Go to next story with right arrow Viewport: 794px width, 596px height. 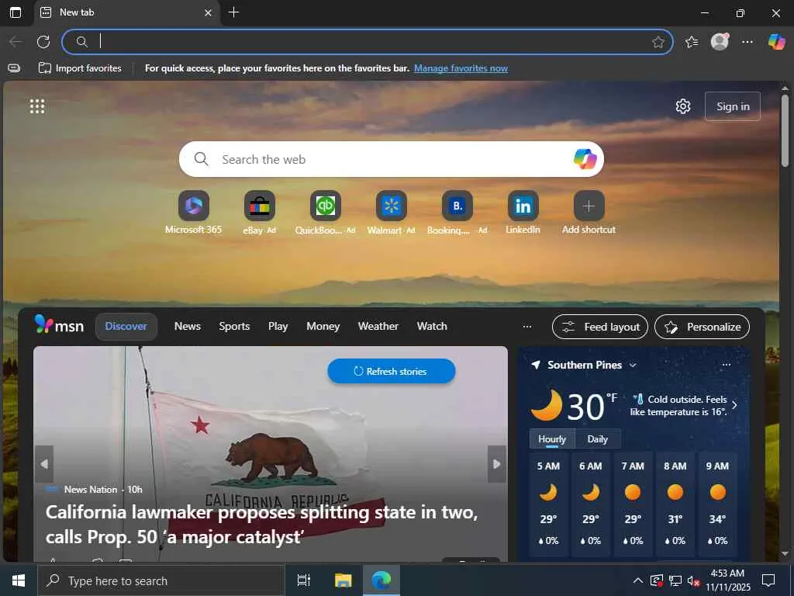[496, 464]
